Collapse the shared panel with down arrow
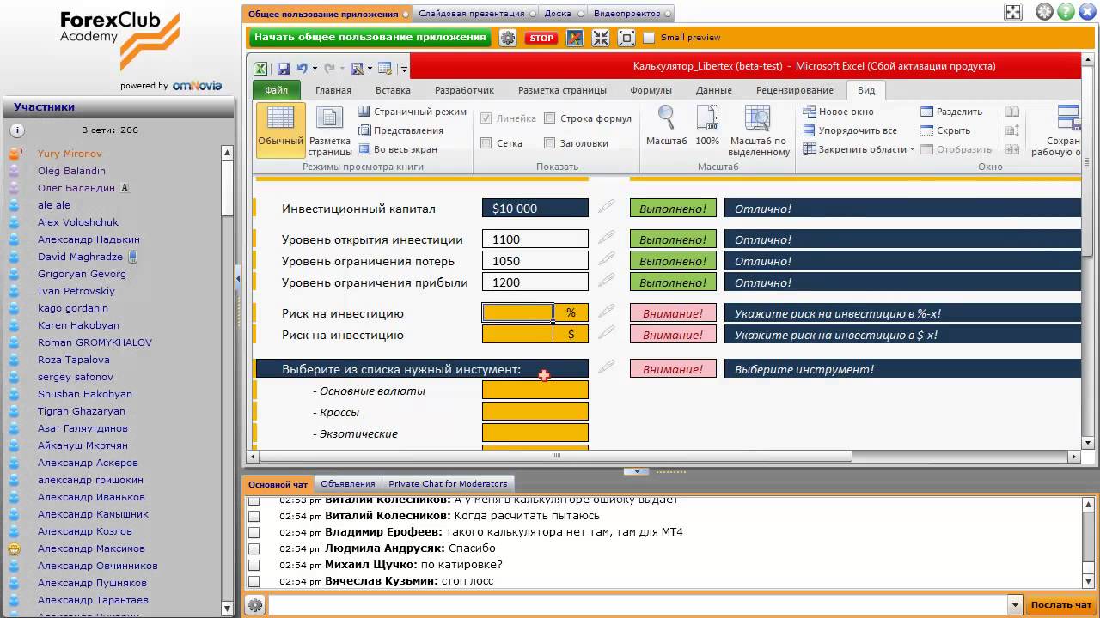This screenshot has height=618, width=1100. (x=637, y=471)
